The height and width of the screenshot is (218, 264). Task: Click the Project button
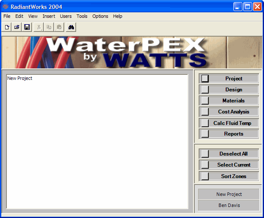click(229, 79)
